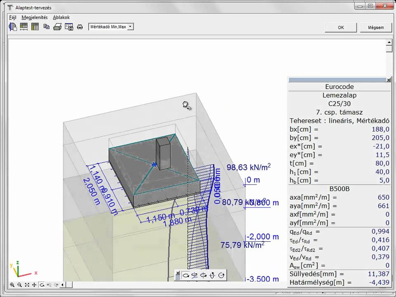The height and width of the screenshot is (297, 396).
Task: Click the Süllyedés[mm] value 11,387
Action: (x=379, y=274)
